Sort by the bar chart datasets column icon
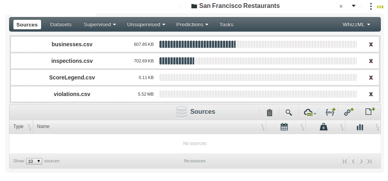The height and width of the screenshot is (181, 388). [360, 127]
